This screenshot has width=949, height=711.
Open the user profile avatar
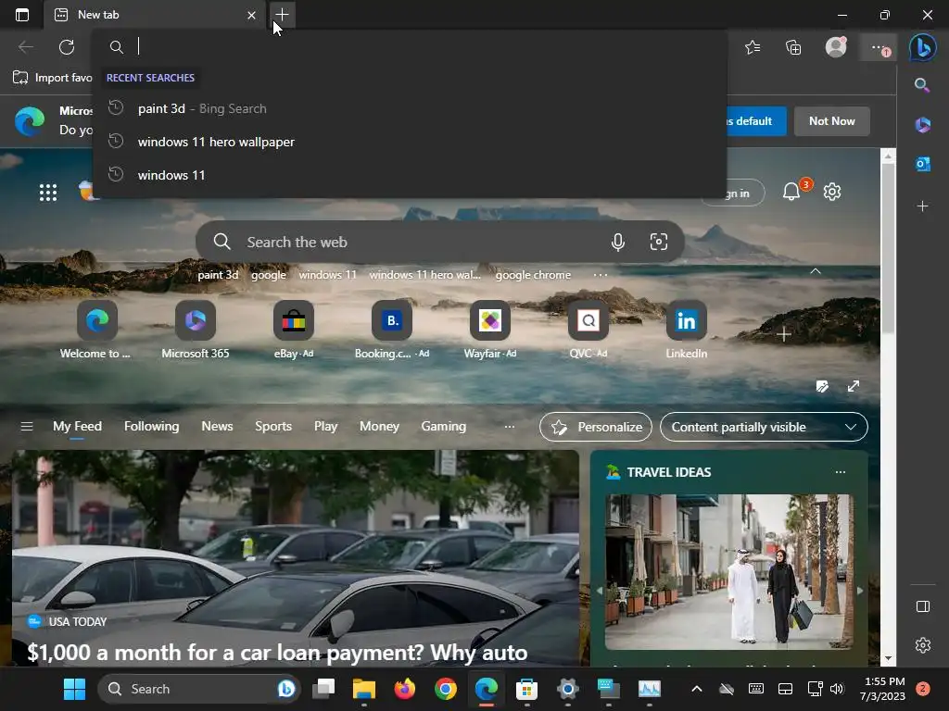click(x=836, y=47)
